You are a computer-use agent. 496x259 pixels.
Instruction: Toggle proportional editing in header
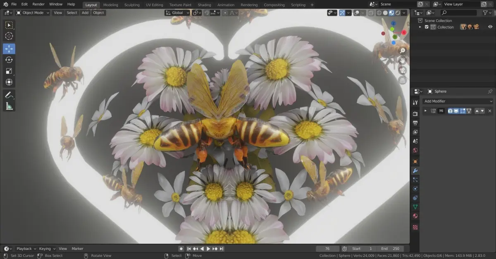coord(225,13)
